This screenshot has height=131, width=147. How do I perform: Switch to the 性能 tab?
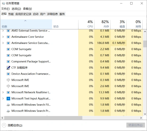(11, 14)
